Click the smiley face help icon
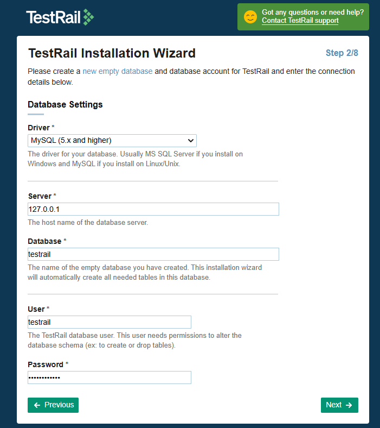Viewport: 380px width, 428px height. tap(250, 17)
